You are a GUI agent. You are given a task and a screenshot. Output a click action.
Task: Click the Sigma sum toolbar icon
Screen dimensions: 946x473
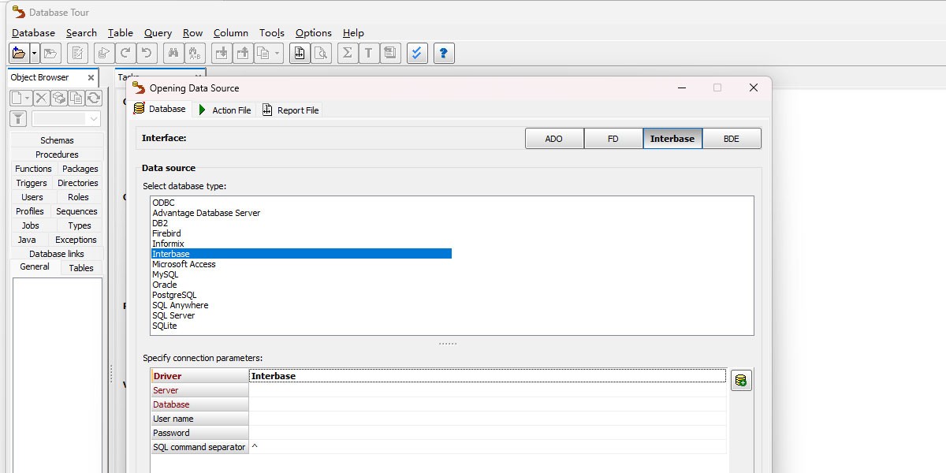pos(348,54)
